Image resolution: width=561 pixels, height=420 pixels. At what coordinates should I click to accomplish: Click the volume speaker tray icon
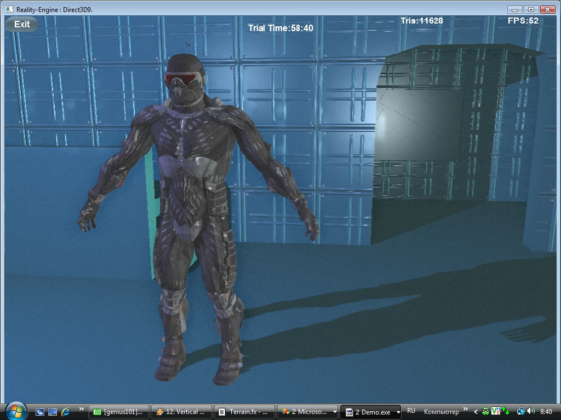[530, 411]
